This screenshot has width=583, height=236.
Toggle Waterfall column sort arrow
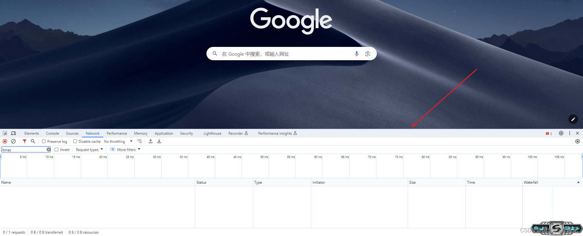coord(578,182)
